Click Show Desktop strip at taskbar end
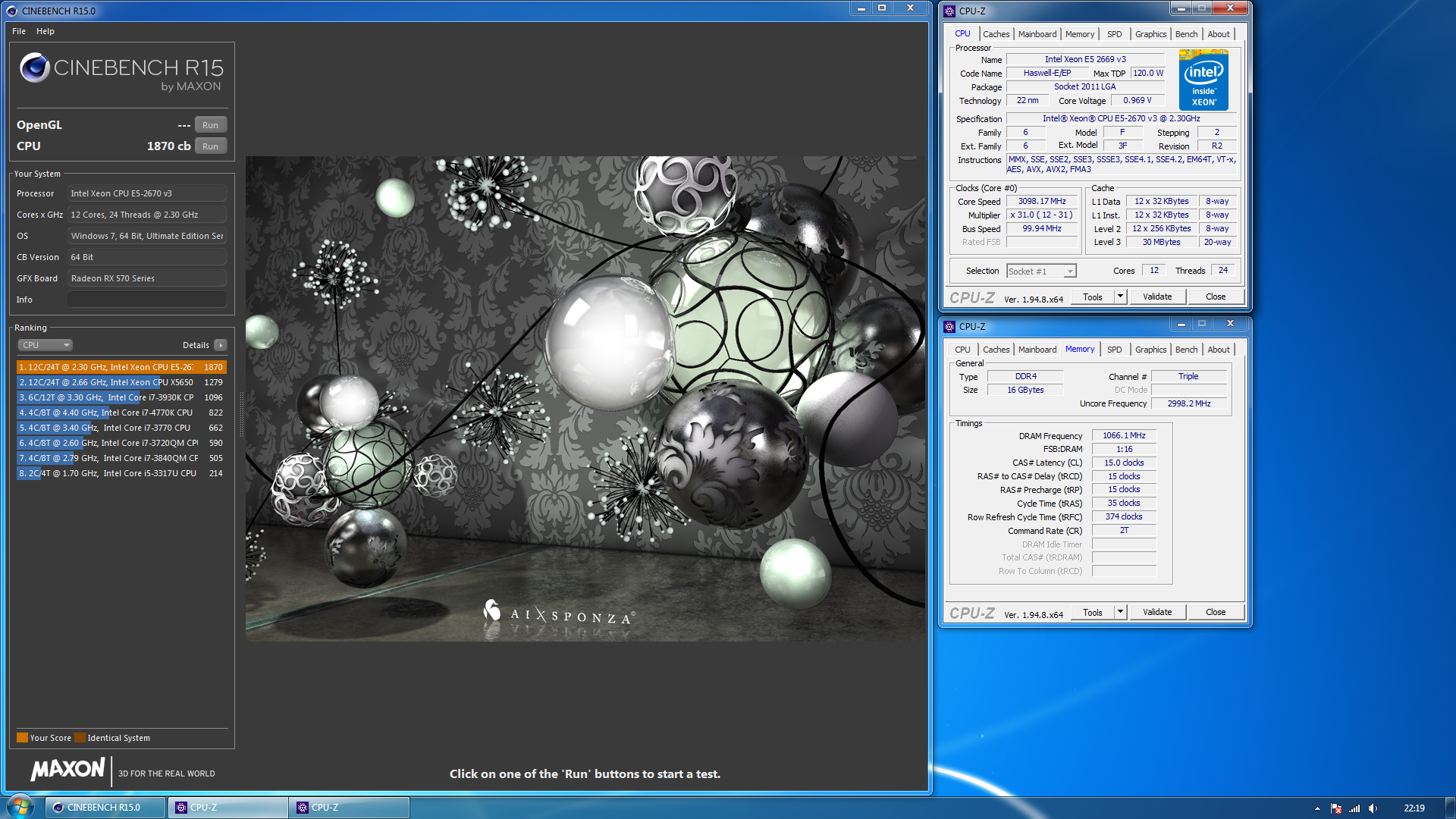 click(1450, 808)
